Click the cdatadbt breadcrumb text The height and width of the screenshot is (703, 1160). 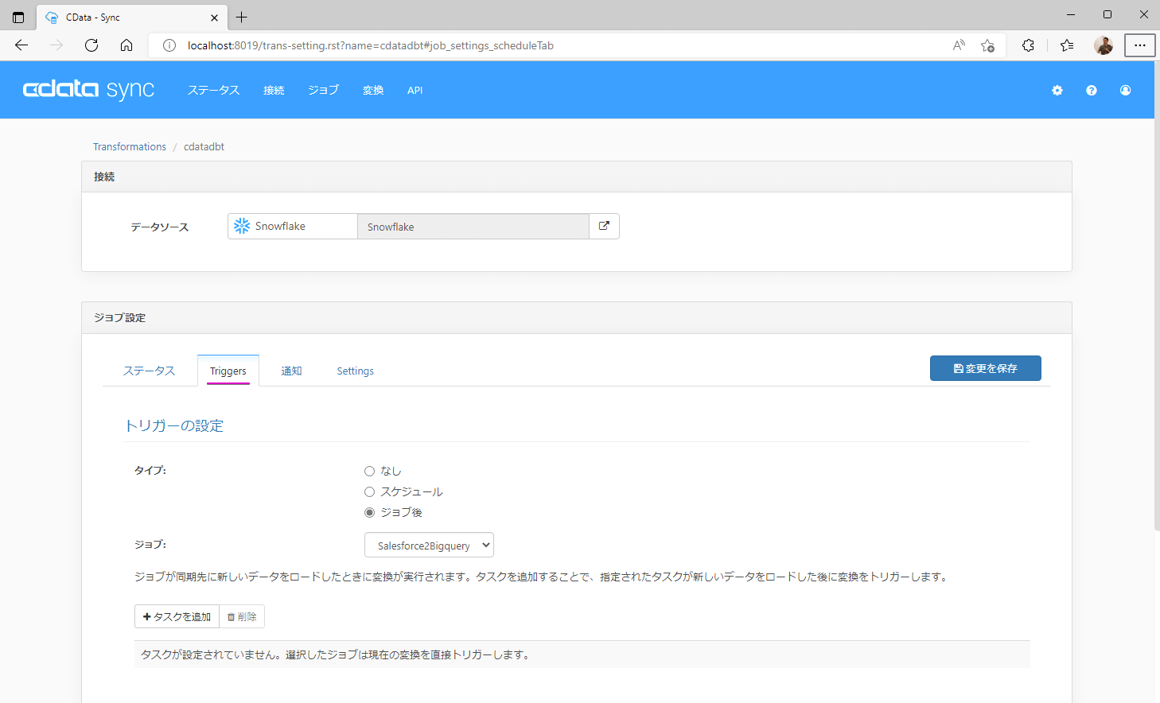(204, 147)
